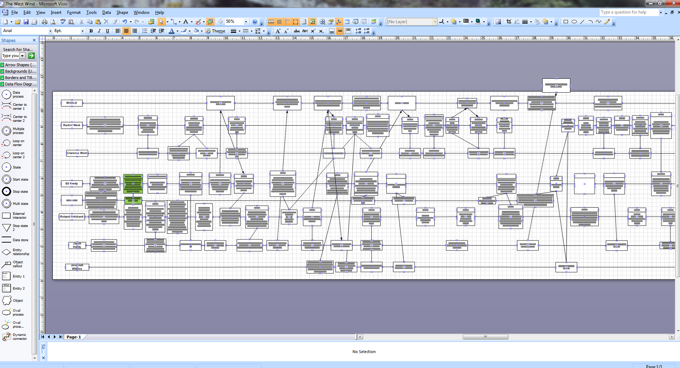Open the Font Color dropdown arrow
The height and width of the screenshot is (368, 680).
(177, 31)
